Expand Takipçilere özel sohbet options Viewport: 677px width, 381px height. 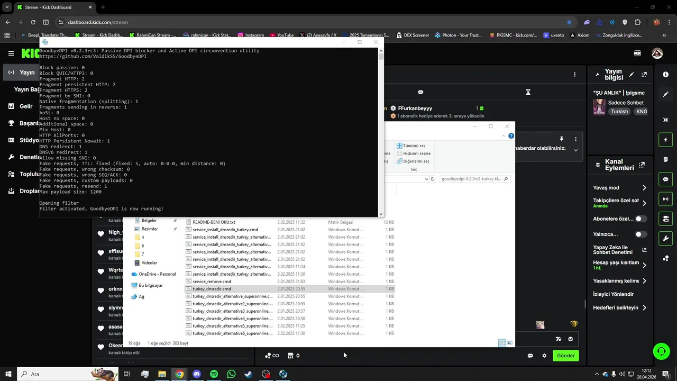tap(644, 203)
